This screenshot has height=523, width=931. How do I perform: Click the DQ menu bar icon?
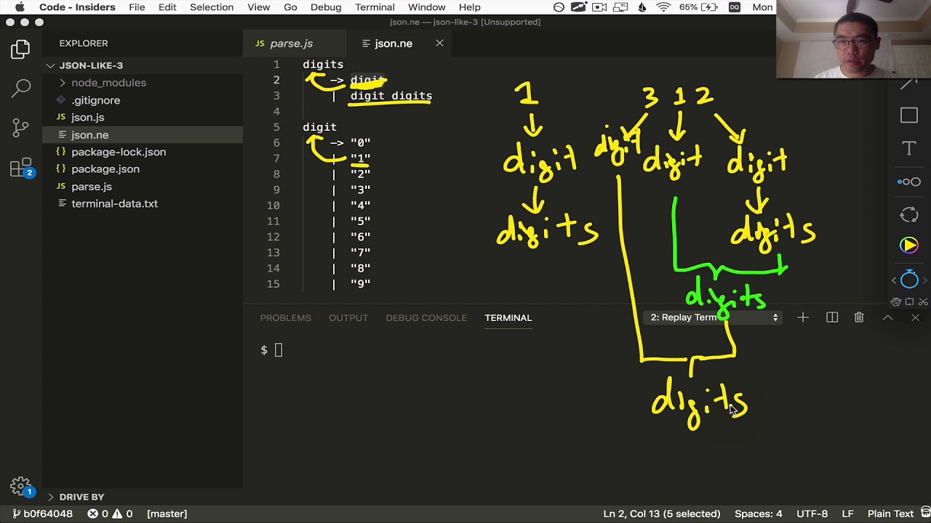735,7
